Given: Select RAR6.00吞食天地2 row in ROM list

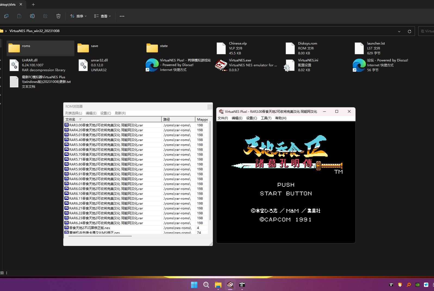Looking at the screenshot, I should (136, 179).
